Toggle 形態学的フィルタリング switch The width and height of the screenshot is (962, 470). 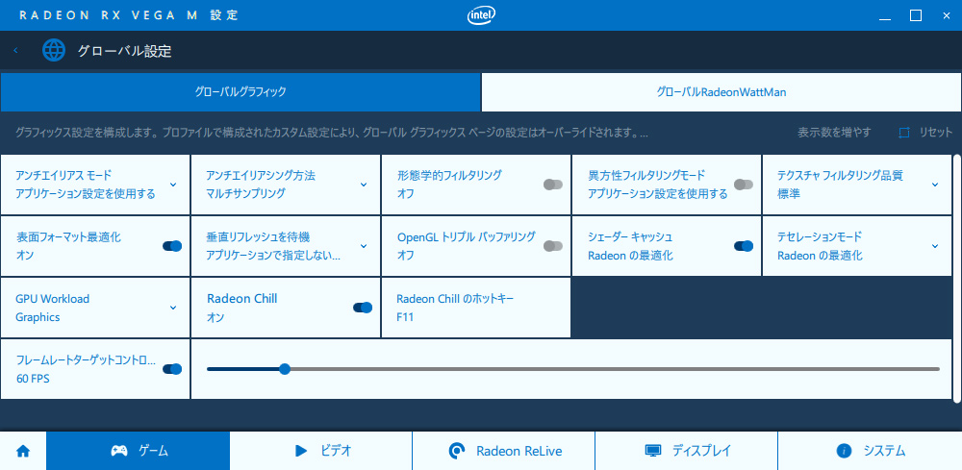pyautogui.click(x=553, y=185)
